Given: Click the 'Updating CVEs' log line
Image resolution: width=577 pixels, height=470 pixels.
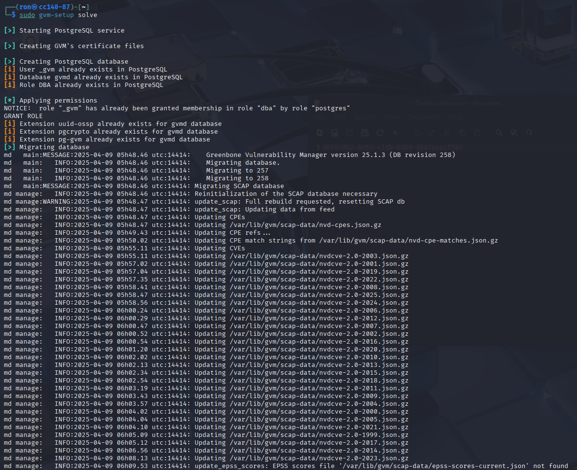Looking at the screenshot, I should (125, 248).
